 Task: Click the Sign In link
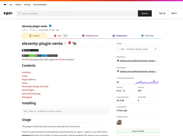174,13
